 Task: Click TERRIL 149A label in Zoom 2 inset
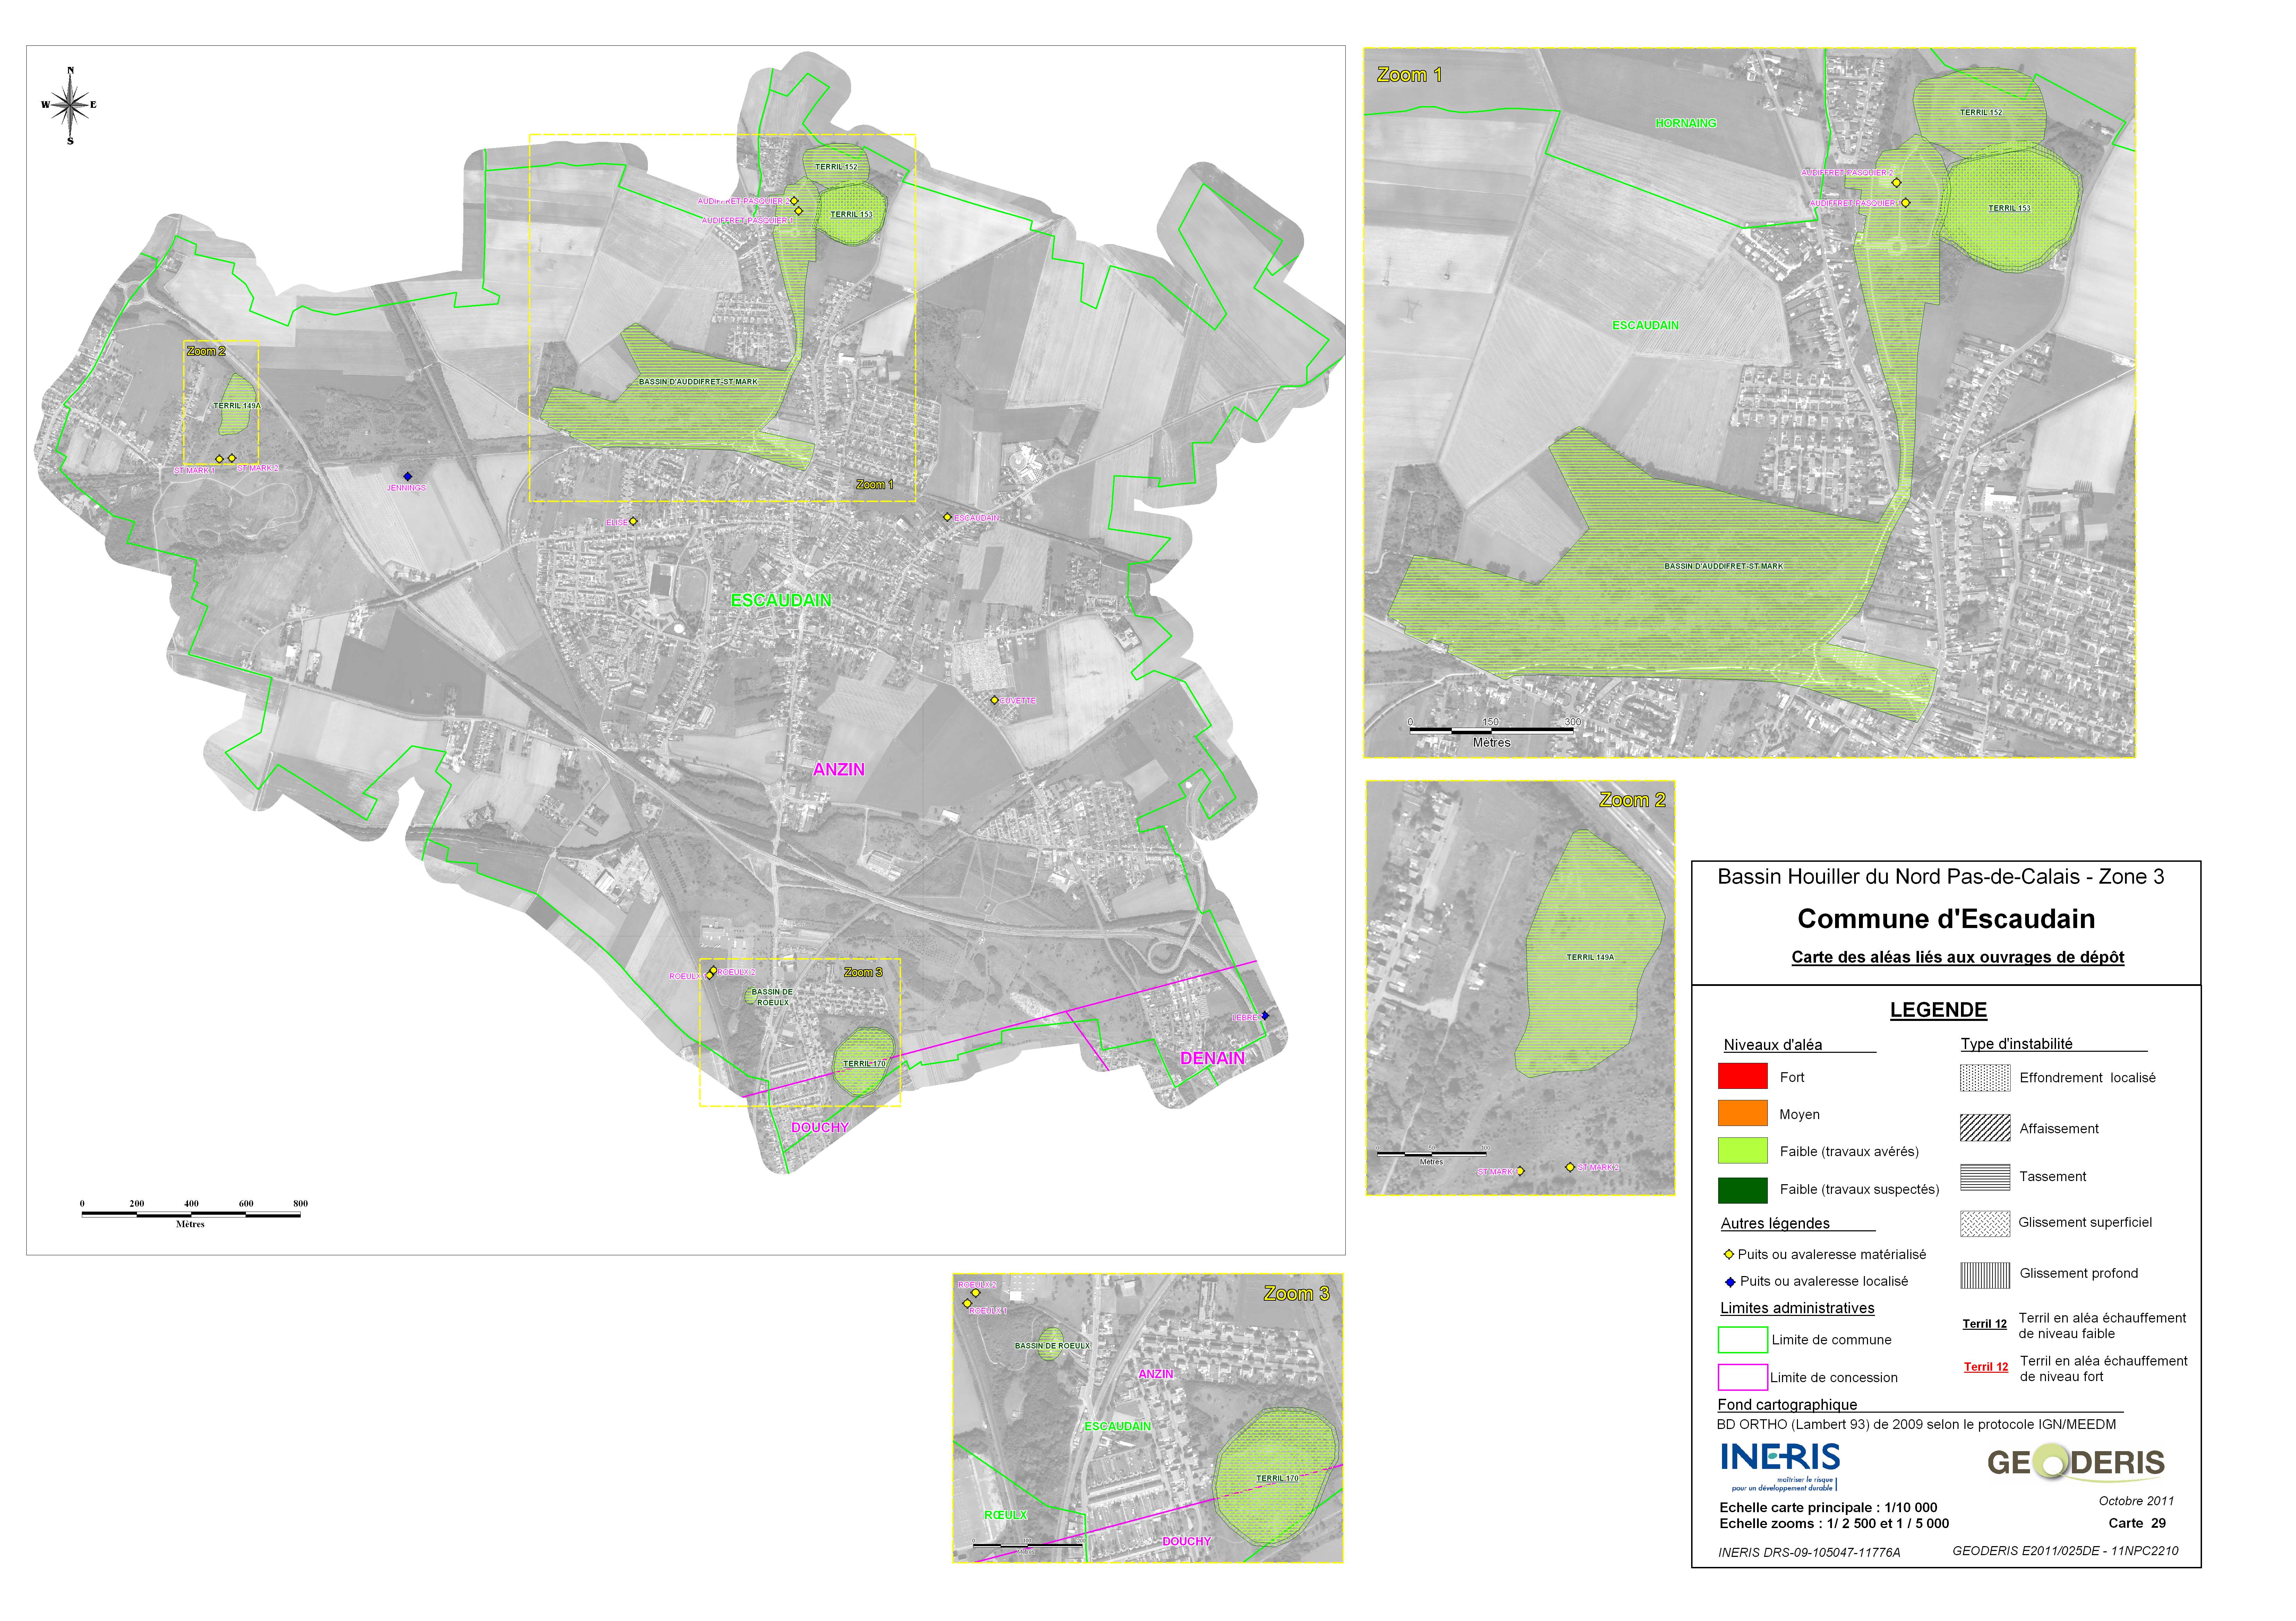(1590, 957)
